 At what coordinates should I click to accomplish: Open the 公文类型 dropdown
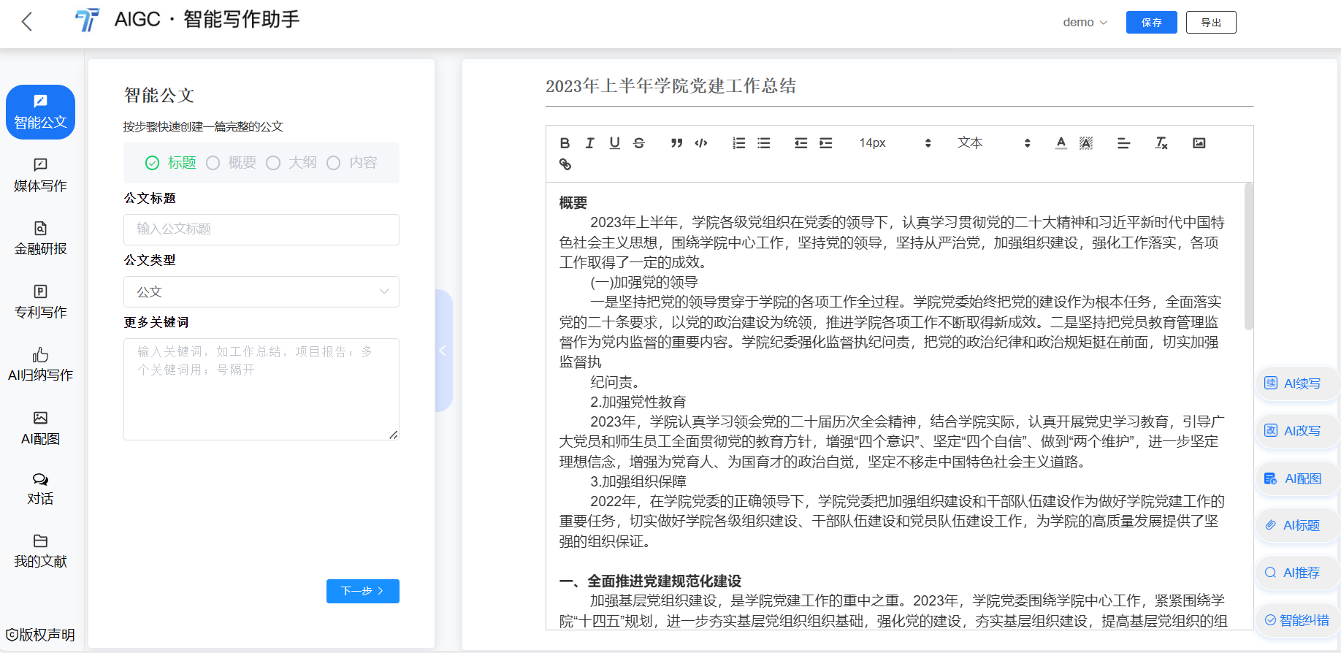tap(261, 291)
